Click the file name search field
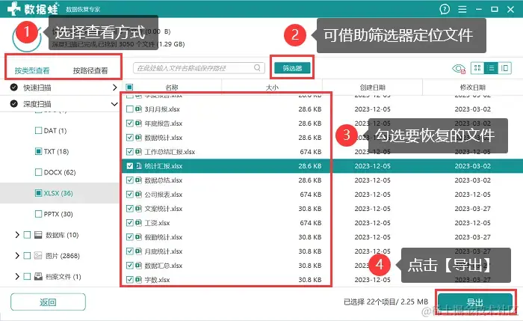This screenshot has width=523, height=321. tap(199, 68)
